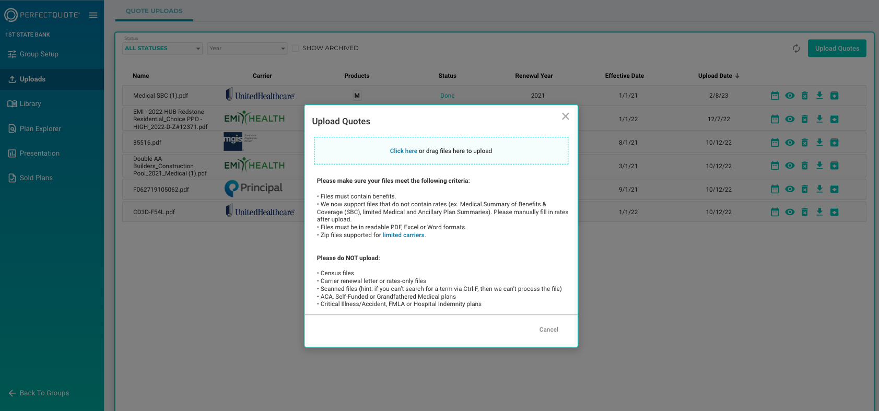Click the drag-and-drop file upload area

coord(441,151)
